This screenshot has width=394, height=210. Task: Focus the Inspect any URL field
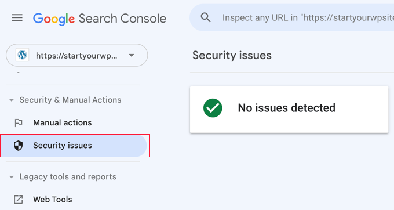[x=291, y=17]
